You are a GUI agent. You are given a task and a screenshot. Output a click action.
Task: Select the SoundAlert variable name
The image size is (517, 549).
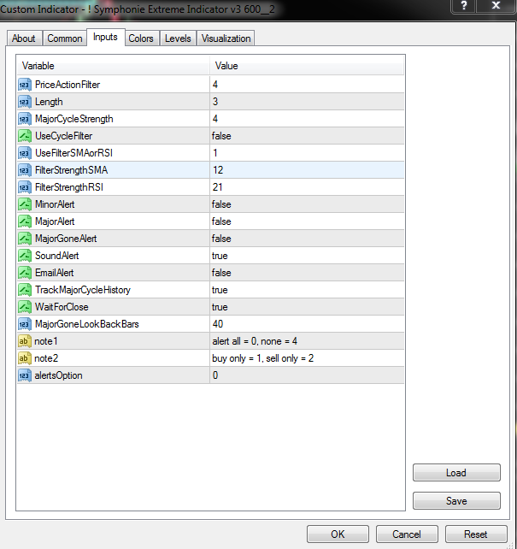pos(56,256)
